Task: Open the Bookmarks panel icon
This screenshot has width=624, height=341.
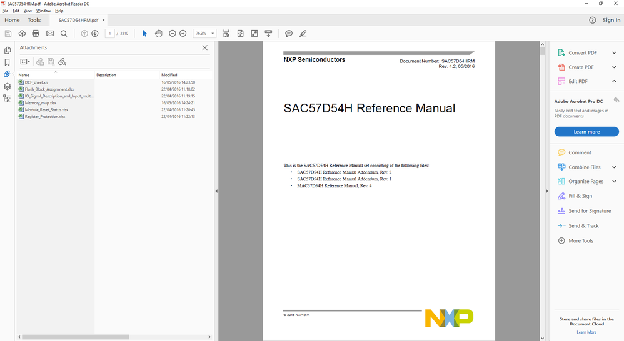Action: [x=7, y=62]
